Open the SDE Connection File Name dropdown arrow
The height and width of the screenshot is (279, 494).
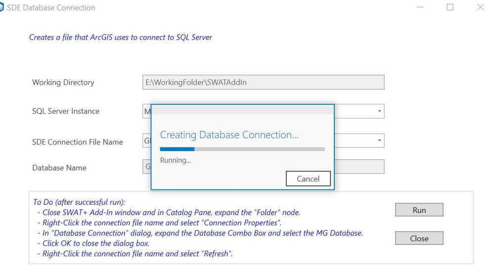pyautogui.click(x=379, y=141)
